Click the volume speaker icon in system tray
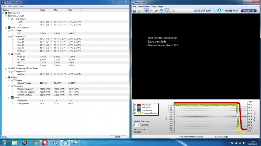Image resolution: width=261 pixels, height=146 pixels. (244, 143)
